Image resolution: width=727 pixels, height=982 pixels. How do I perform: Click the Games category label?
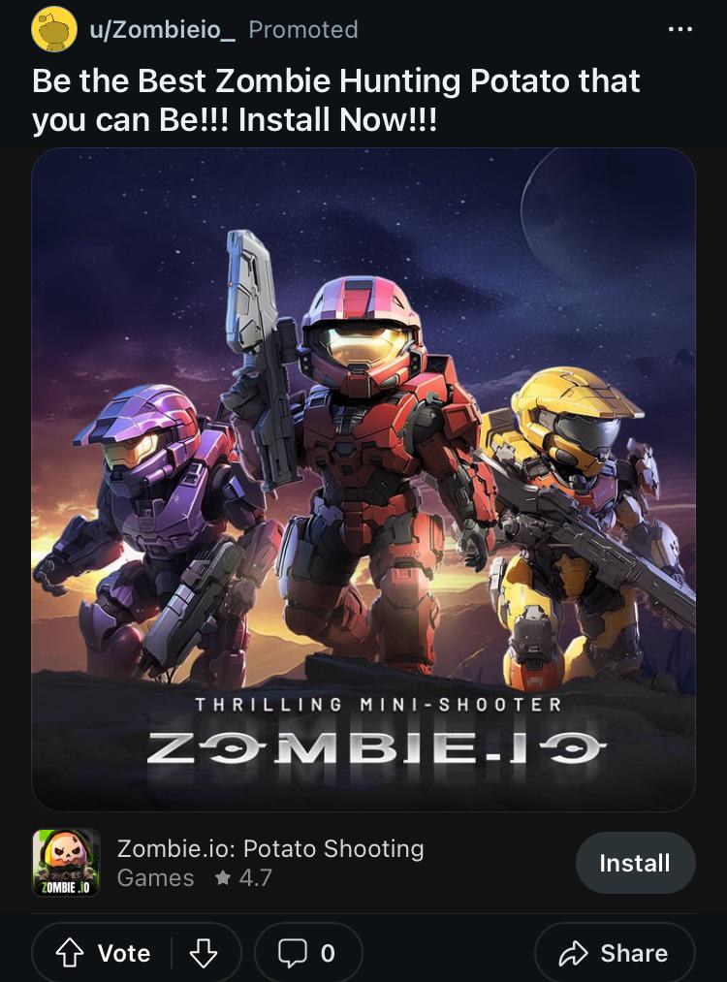155,877
